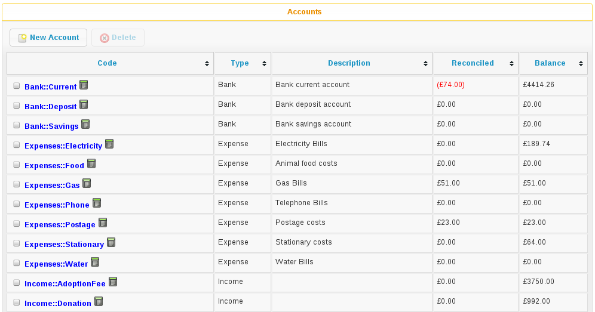Select the Expenses::Food row checkbox
Image resolution: width=595 pixels, height=312 pixels.
click(x=17, y=165)
